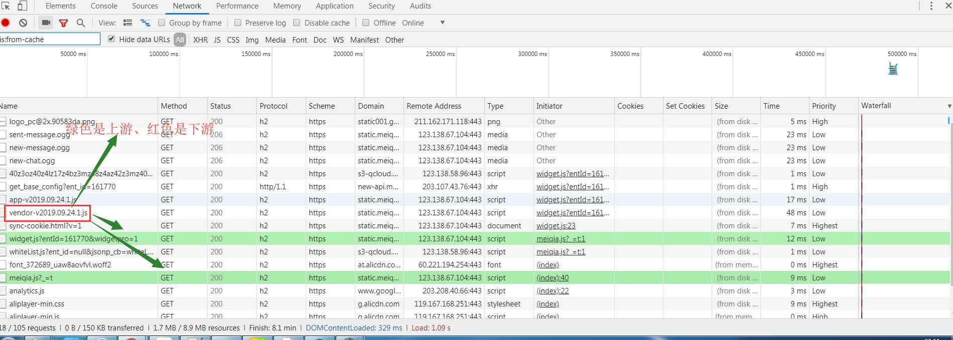Sort by the Time column header
953x340 pixels.
click(784, 106)
